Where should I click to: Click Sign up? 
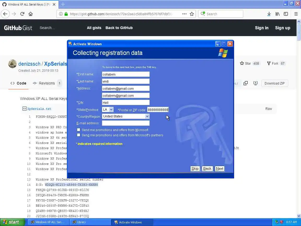pyautogui.click(x=282, y=28)
